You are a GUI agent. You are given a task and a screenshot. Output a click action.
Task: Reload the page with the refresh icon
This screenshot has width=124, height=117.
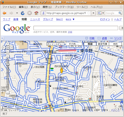pyautogui.click(x=23, y=13)
